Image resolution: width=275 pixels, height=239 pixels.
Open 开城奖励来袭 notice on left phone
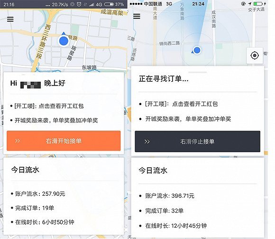54,120
